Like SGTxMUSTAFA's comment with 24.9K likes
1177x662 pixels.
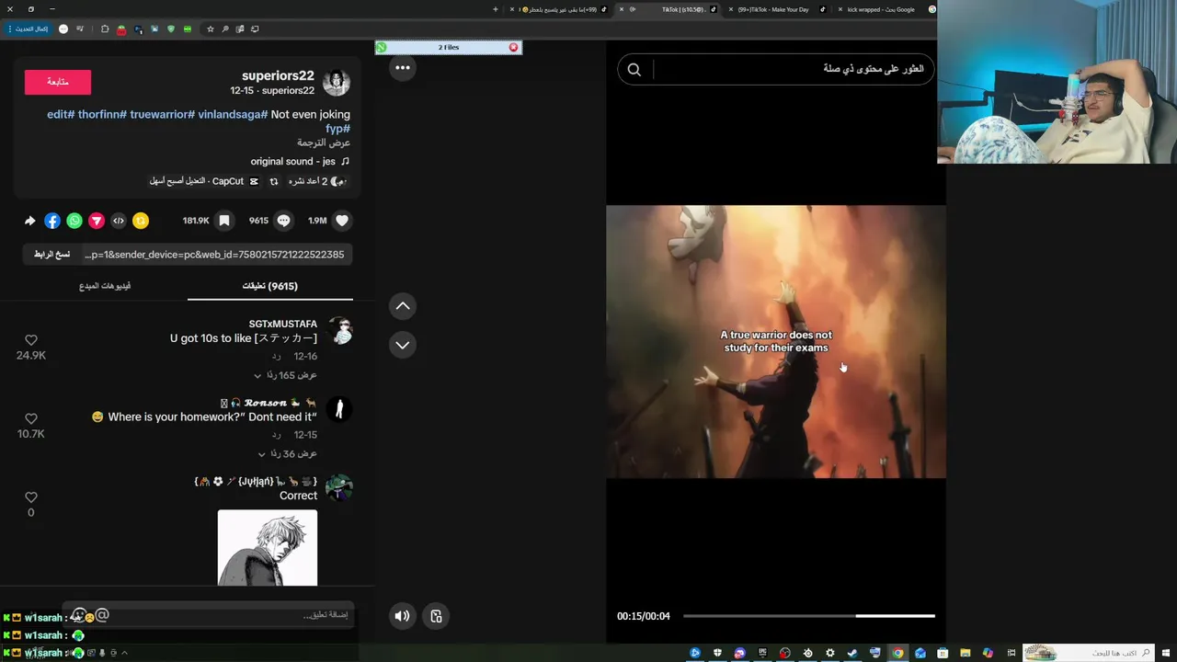tap(31, 340)
